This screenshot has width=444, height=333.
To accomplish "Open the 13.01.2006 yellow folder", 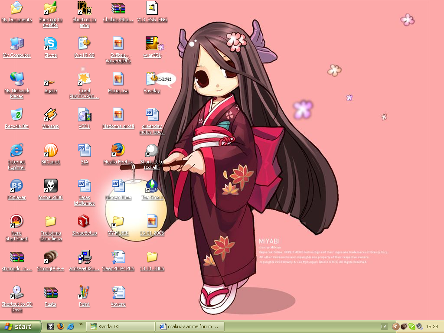I will tap(152, 257).
